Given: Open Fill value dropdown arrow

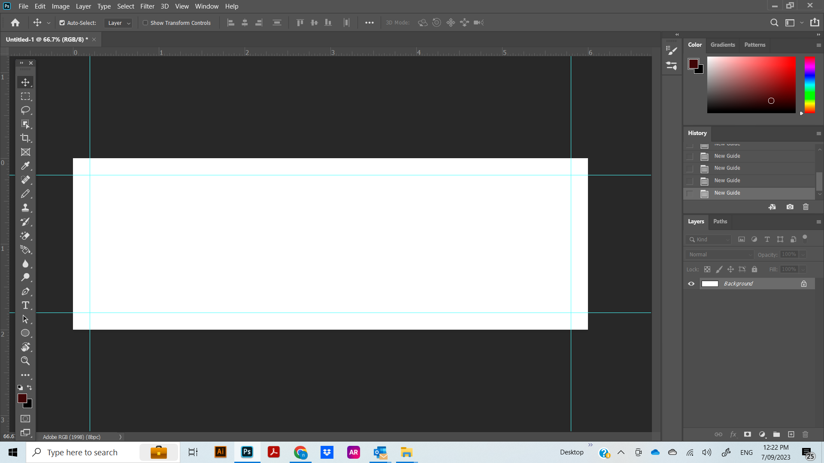Looking at the screenshot, I should point(803,269).
